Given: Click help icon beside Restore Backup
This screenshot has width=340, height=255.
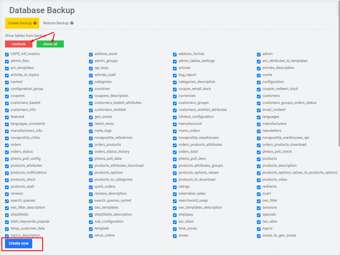Looking at the screenshot, I should [72, 23].
